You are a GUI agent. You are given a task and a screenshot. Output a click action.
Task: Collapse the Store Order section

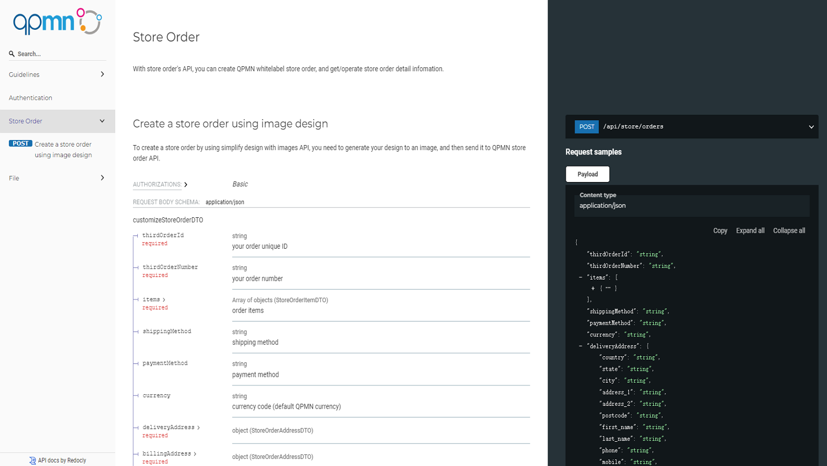point(102,120)
